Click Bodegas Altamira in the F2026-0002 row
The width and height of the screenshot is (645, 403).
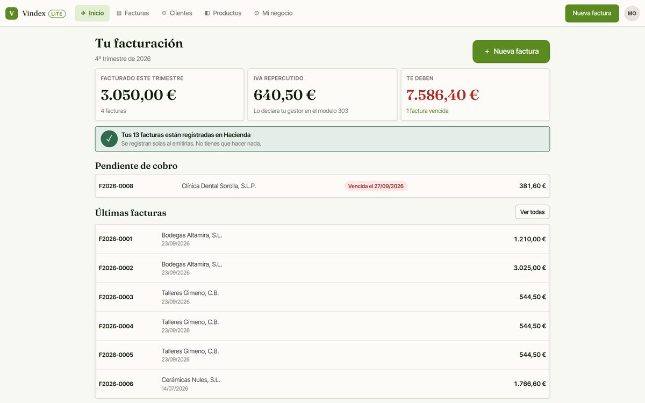[x=192, y=264]
